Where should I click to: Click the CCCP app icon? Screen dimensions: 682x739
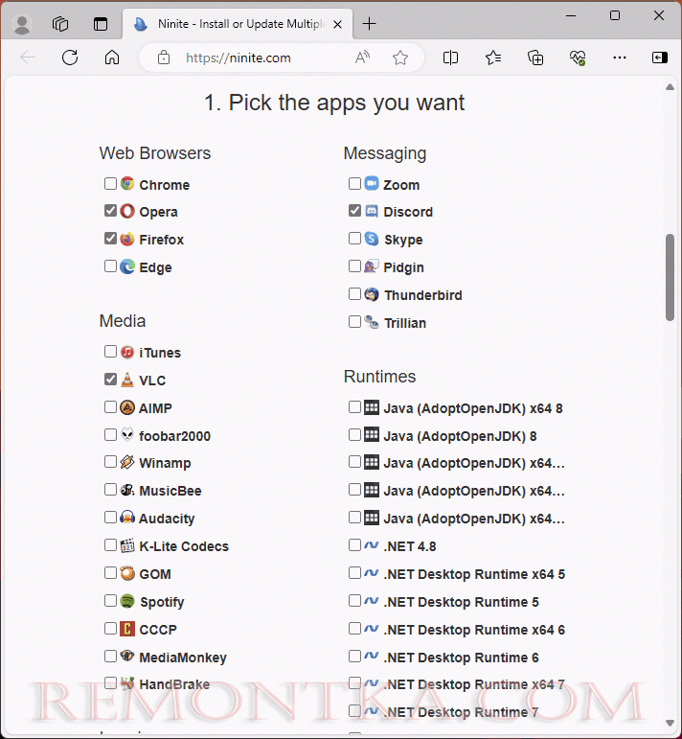click(x=127, y=629)
